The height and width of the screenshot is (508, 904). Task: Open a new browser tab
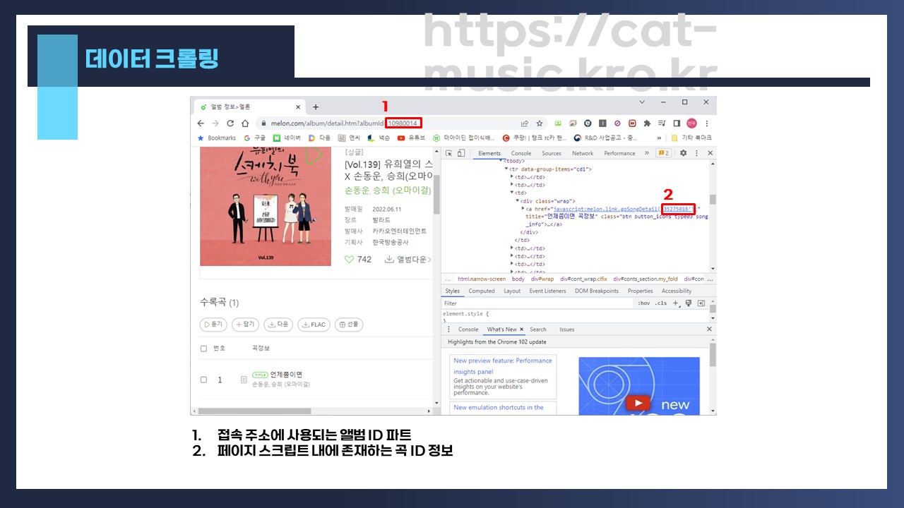tap(316, 107)
